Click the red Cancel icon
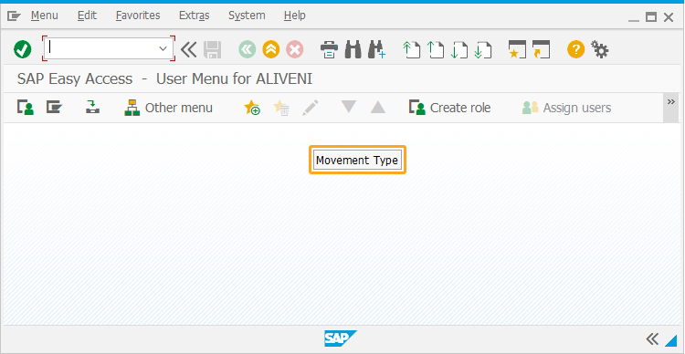The width and height of the screenshot is (685, 354). (295, 49)
